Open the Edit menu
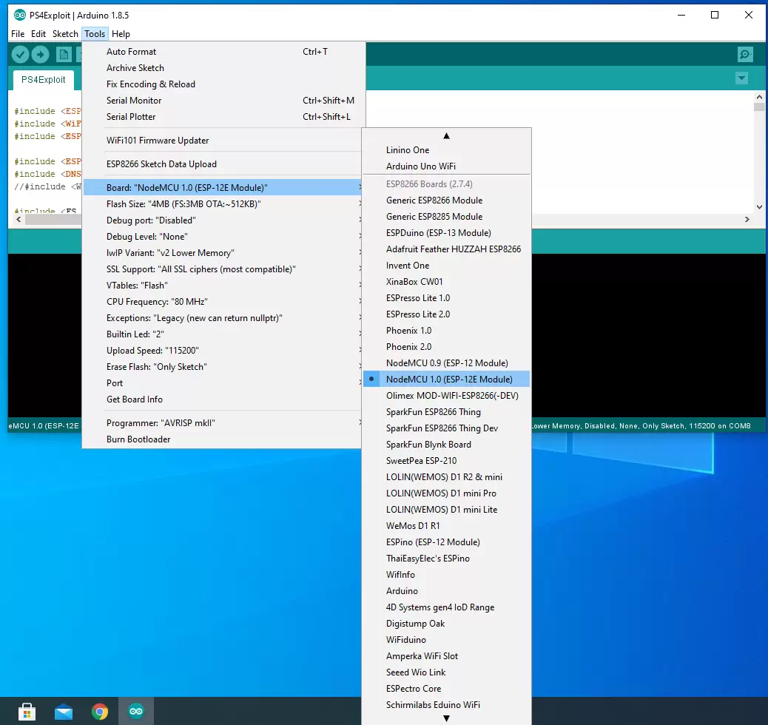Image resolution: width=768 pixels, height=725 pixels. pyautogui.click(x=38, y=34)
